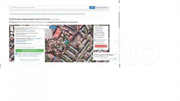Zoom in on the map with plus button

[11, 27]
